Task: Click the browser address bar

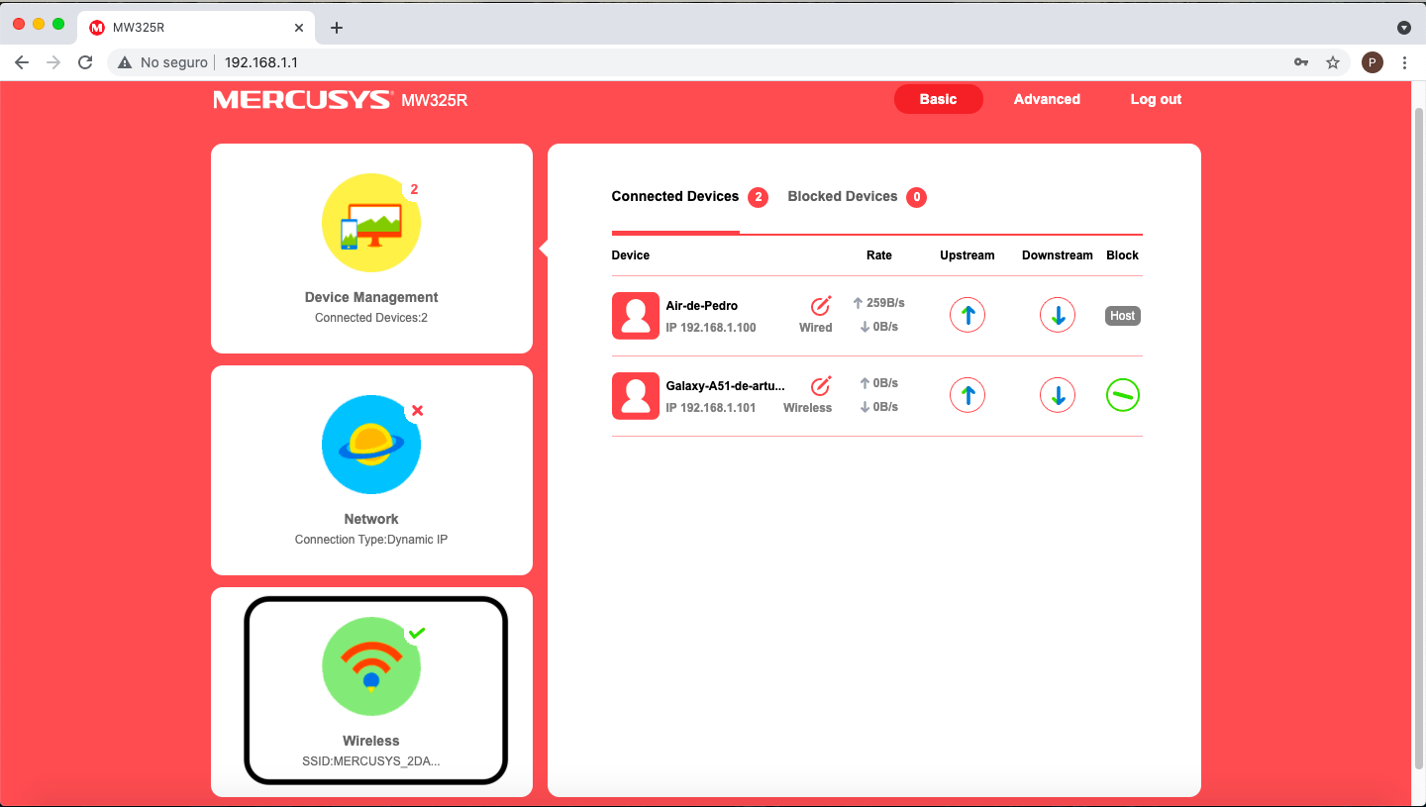Action: (693, 62)
